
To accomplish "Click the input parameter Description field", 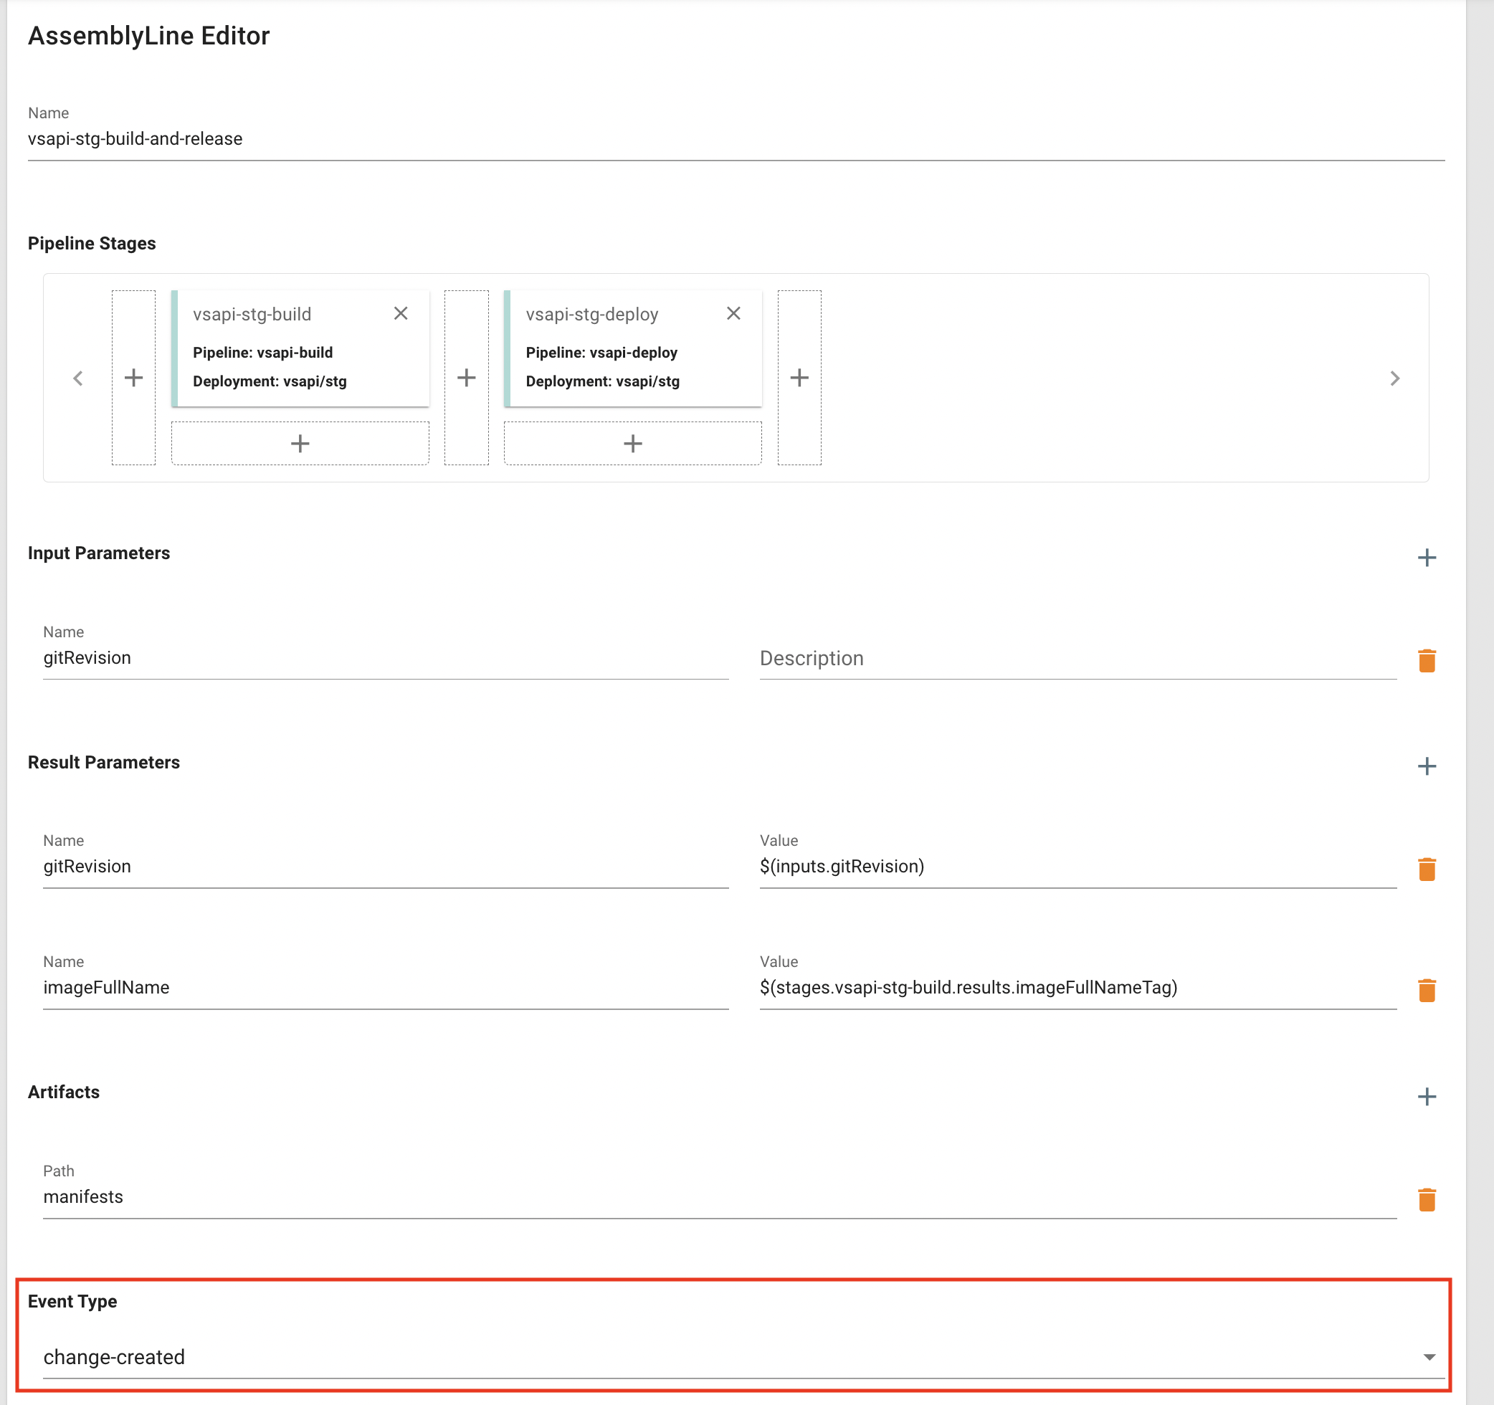I will (x=1077, y=658).
